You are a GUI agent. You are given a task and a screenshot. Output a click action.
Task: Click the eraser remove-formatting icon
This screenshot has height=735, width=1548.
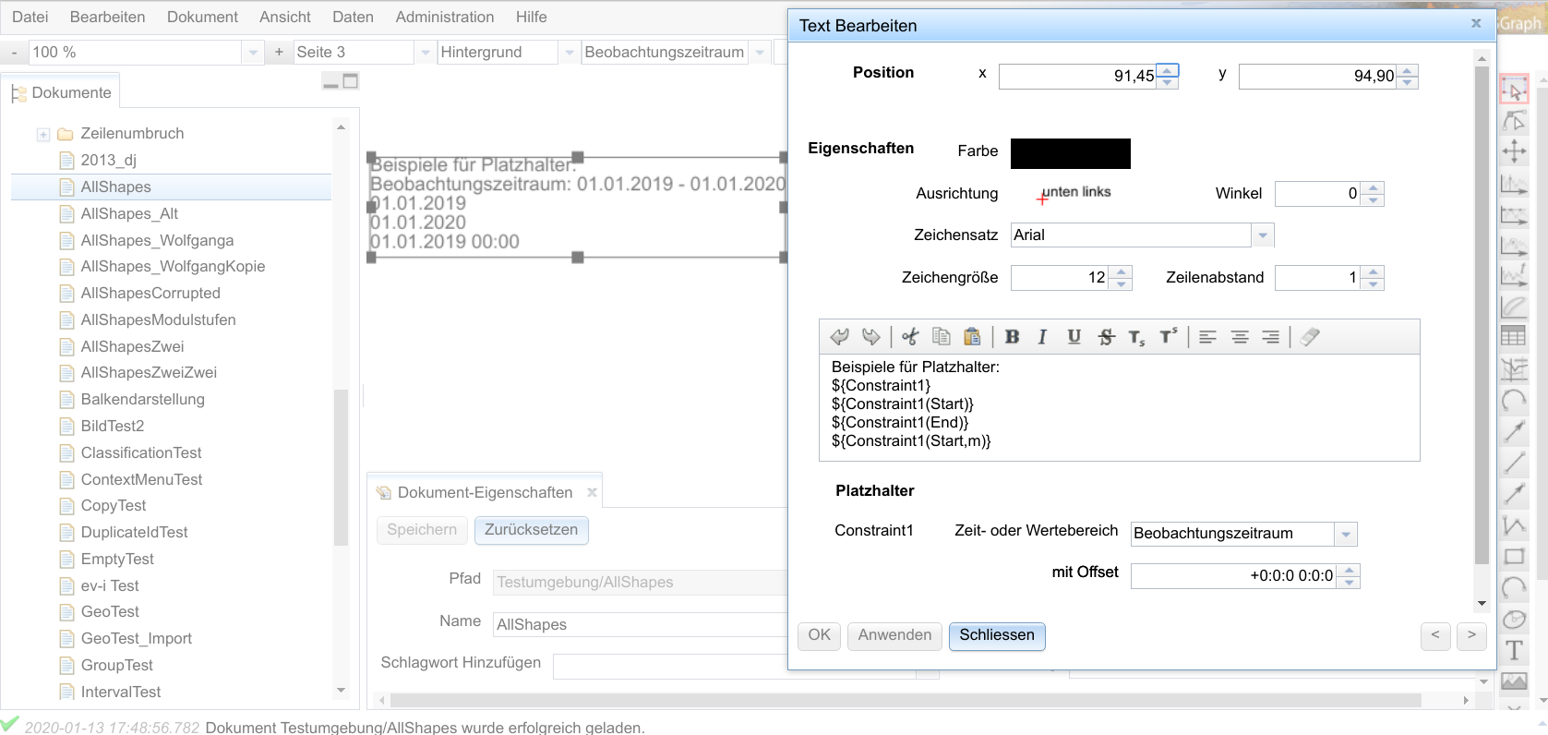[x=1310, y=337]
